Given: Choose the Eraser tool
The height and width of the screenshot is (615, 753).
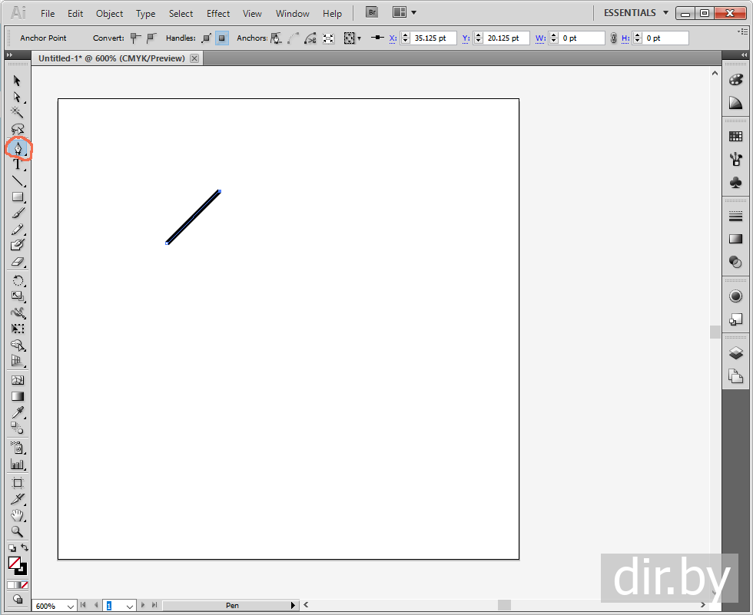Looking at the screenshot, I should (x=18, y=263).
